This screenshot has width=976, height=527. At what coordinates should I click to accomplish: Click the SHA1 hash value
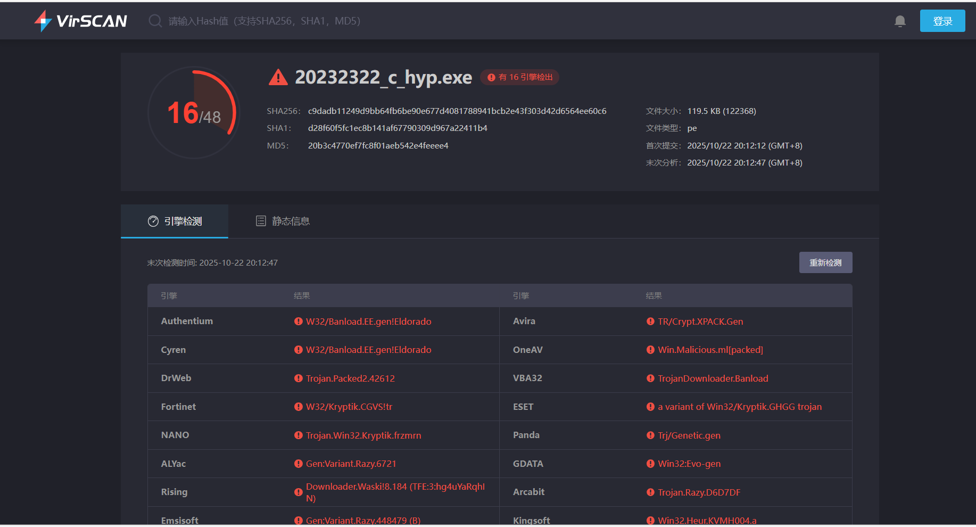coord(398,128)
